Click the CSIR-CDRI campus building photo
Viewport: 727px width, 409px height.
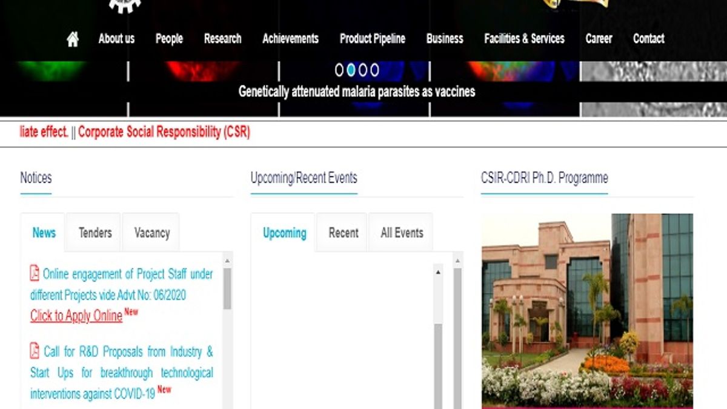[587, 310]
